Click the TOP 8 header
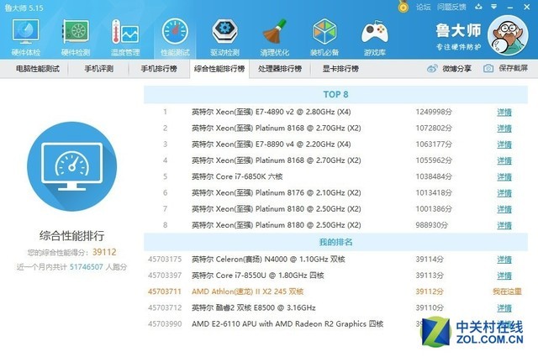The width and height of the screenshot is (538, 357). click(335, 94)
